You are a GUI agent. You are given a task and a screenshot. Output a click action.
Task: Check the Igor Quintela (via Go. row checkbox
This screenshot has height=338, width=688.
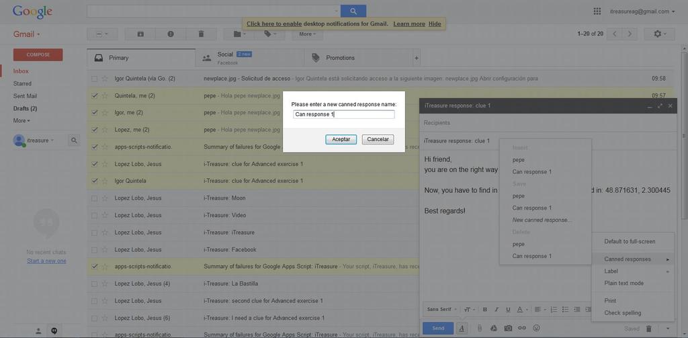(x=94, y=79)
